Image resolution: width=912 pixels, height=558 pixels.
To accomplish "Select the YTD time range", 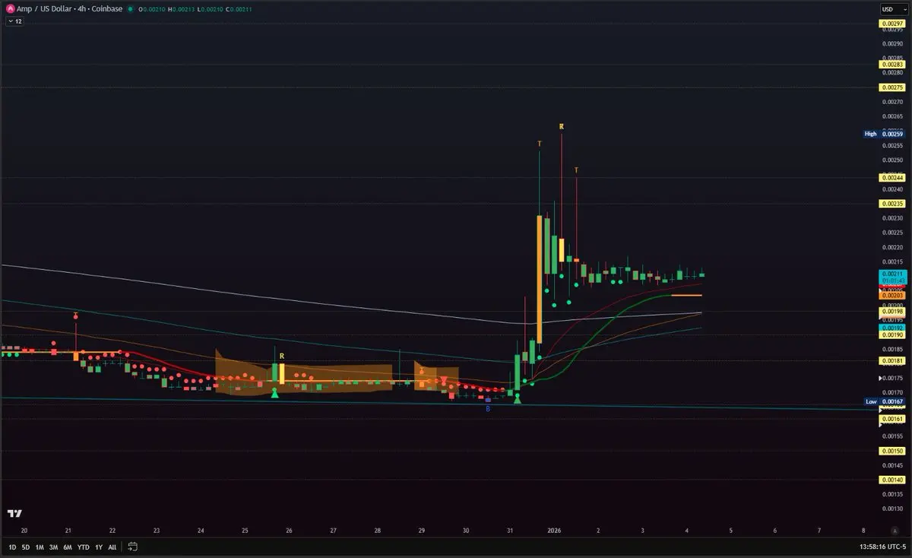I will [x=84, y=547].
